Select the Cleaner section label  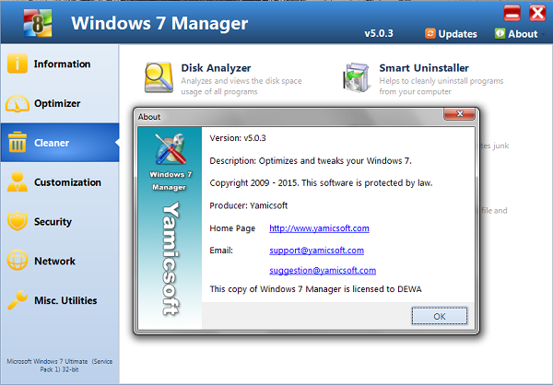(52, 143)
